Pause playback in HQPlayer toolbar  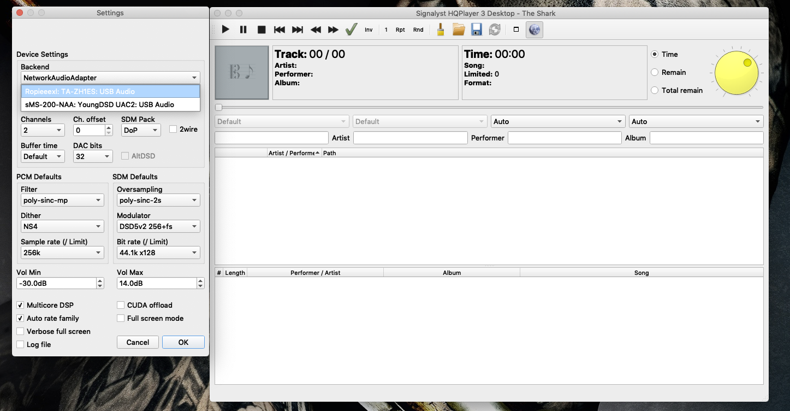click(x=243, y=30)
